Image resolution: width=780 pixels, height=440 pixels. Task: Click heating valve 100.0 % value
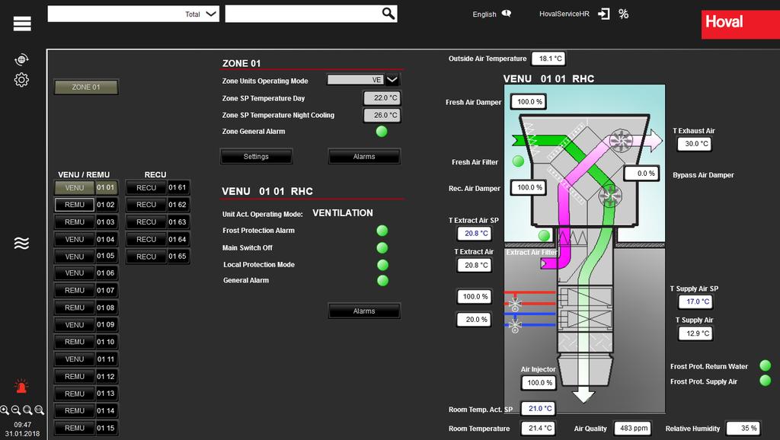tap(474, 297)
